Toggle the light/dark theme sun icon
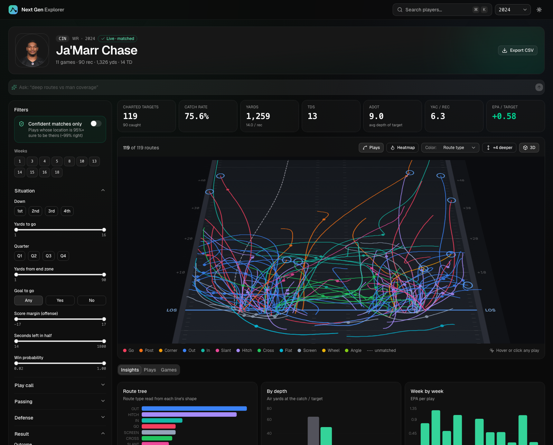The height and width of the screenshot is (445, 553). click(x=539, y=10)
